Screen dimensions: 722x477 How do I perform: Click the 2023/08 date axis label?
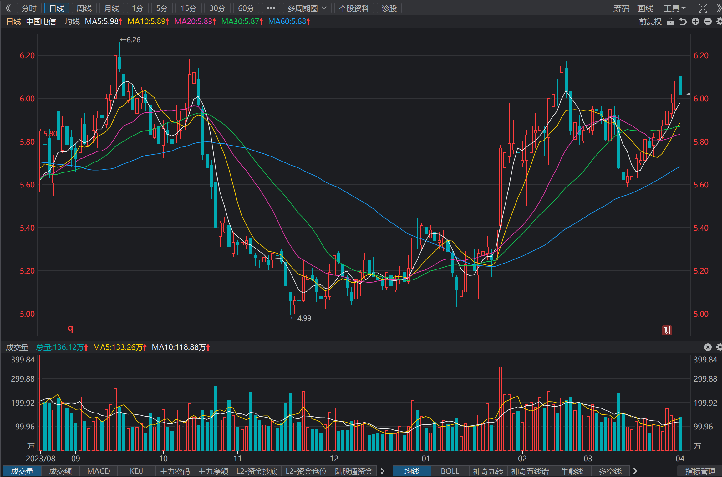click(x=41, y=459)
